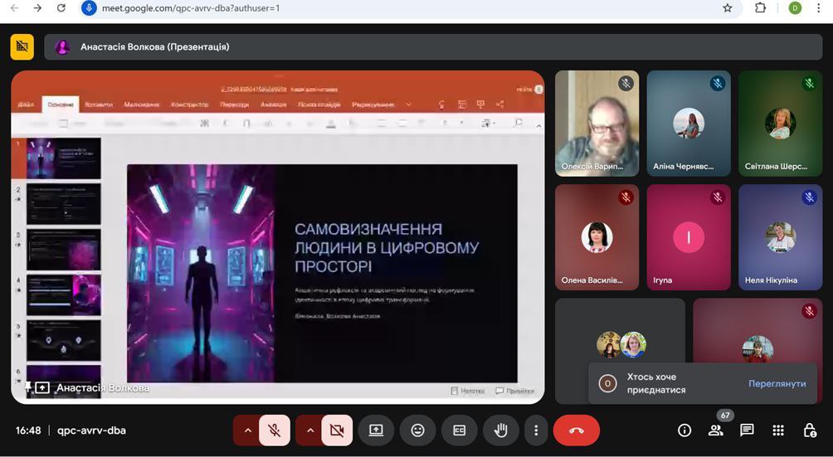Reload the page in browser
Viewport: 833px width, 457px height.
click(x=61, y=8)
